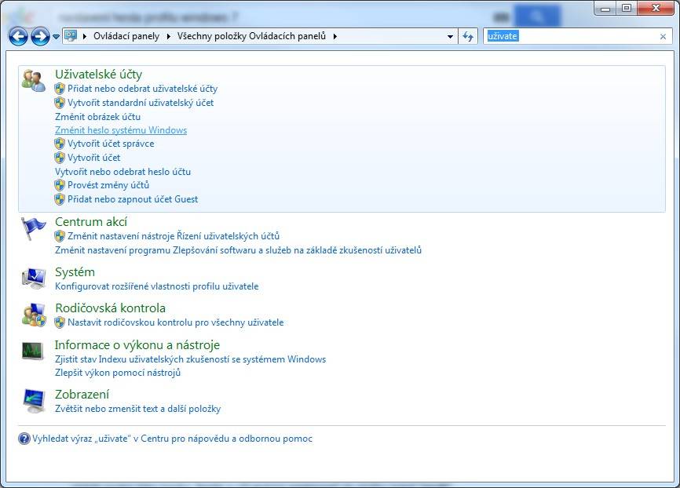Expand arrow after Všechny položky Ovládacích panelů
Screen dimensions: 680x488
[335, 36]
